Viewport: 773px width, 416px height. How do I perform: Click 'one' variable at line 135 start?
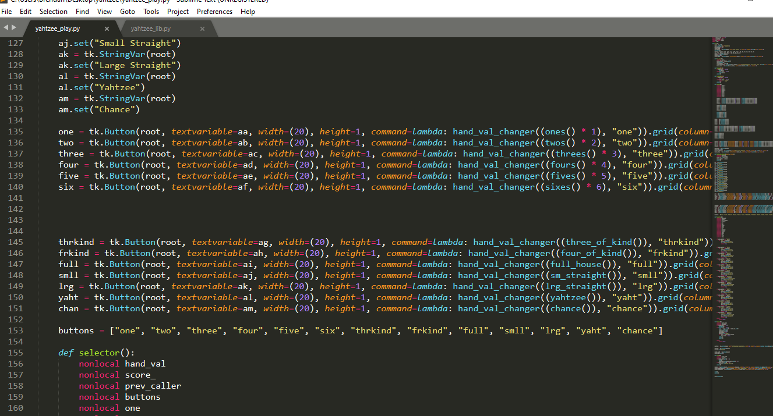click(66, 131)
